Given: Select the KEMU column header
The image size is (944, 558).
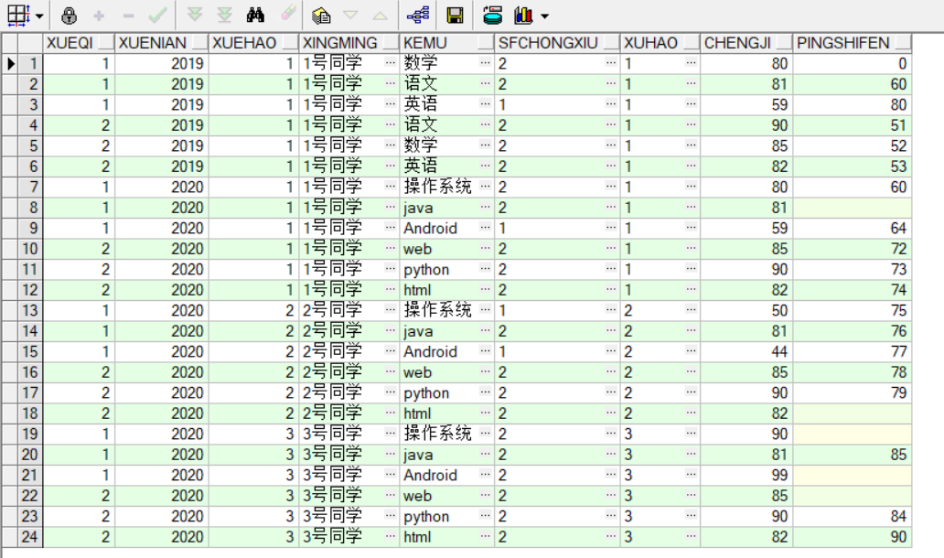Looking at the screenshot, I should (x=446, y=43).
